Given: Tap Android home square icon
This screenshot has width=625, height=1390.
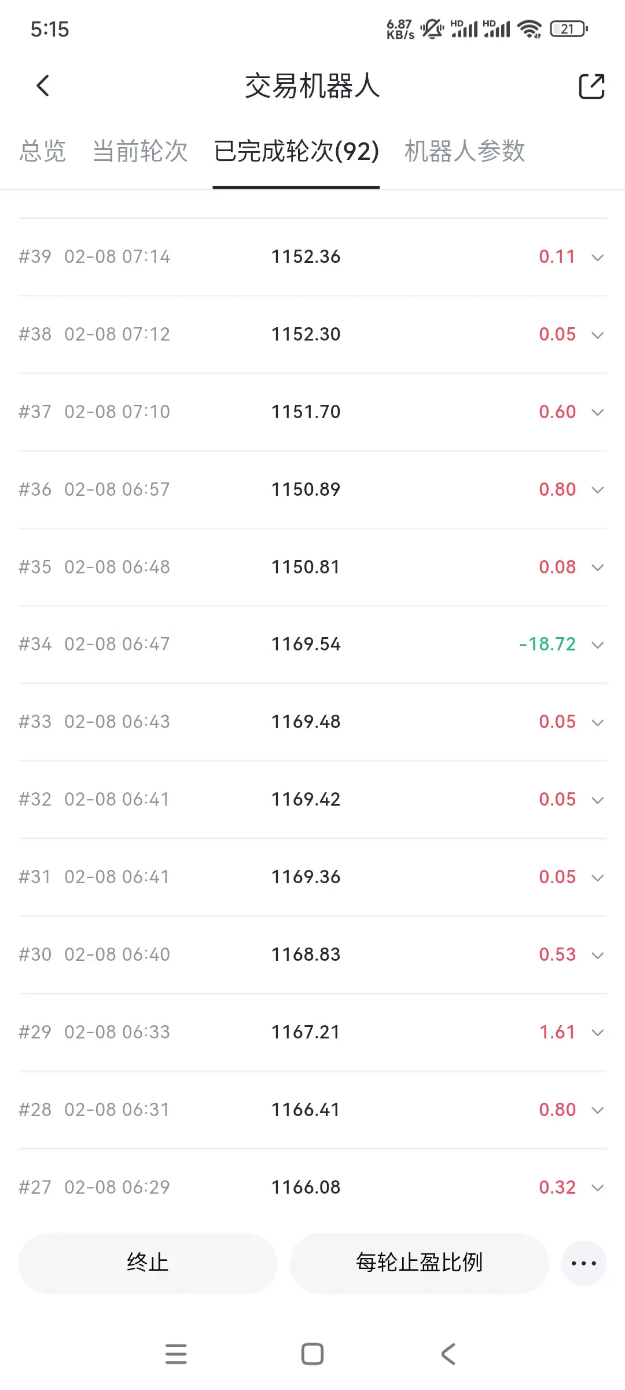Looking at the screenshot, I should (x=312, y=1354).
